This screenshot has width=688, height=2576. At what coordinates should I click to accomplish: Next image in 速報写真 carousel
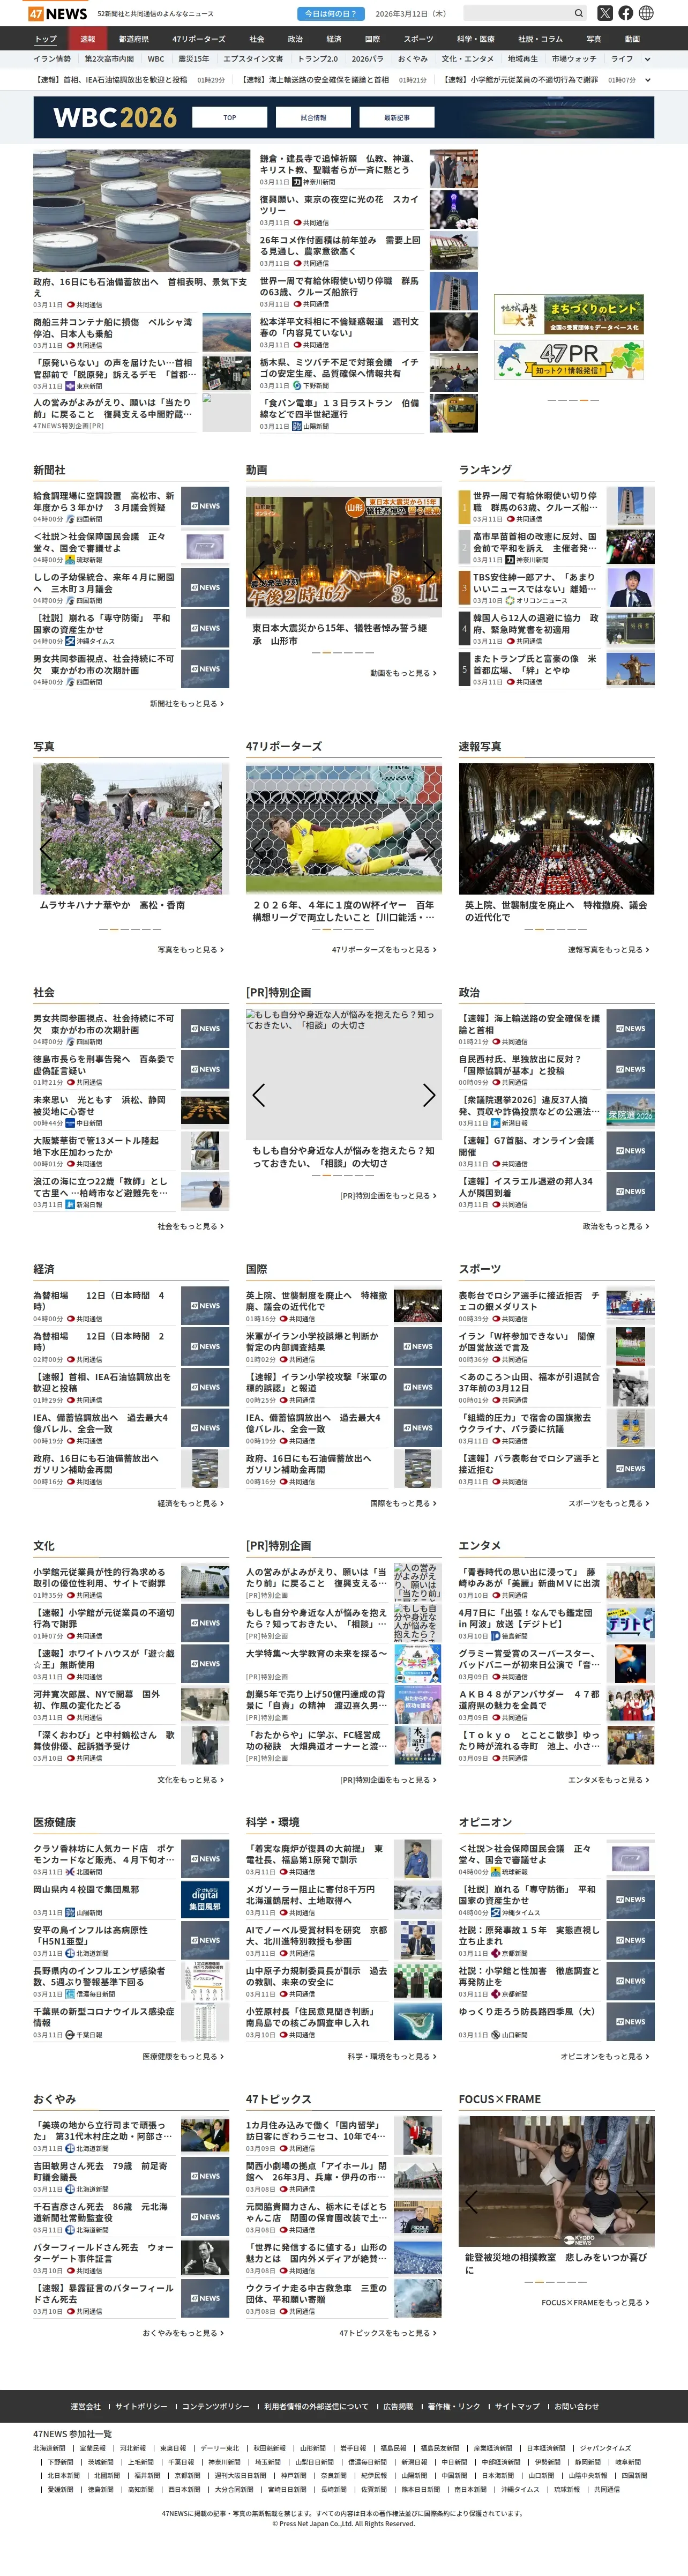point(642,850)
